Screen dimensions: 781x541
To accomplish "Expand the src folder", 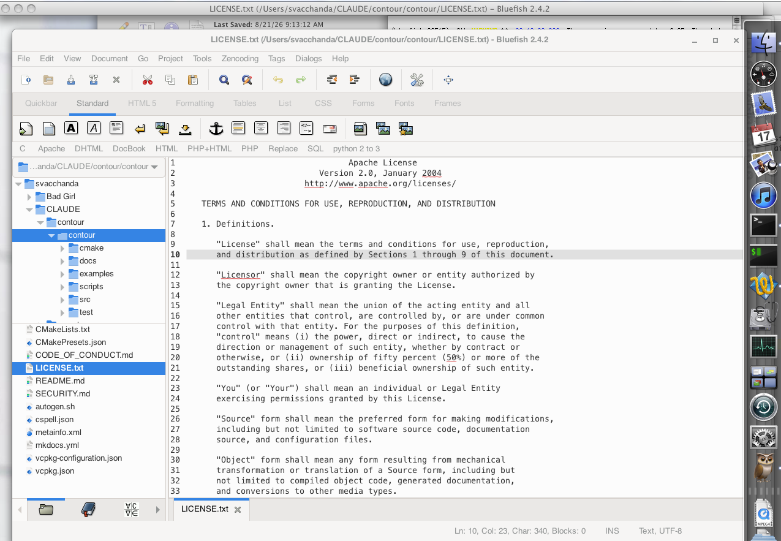I will [62, 300].
